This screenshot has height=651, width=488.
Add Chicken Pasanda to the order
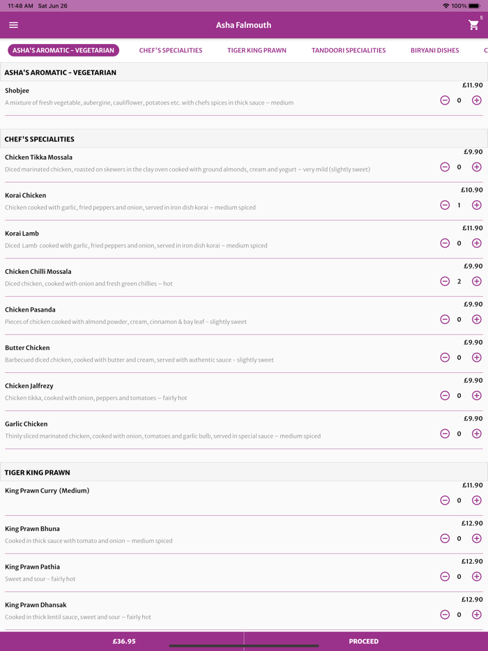tap(477, 319)
